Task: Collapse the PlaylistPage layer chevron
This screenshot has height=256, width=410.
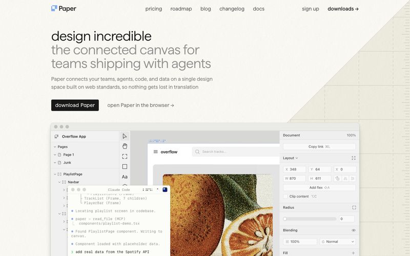Action: 55,174
